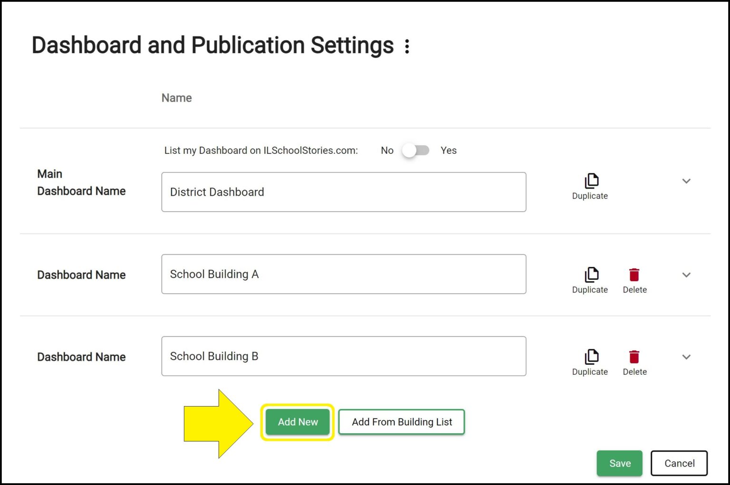Toggle listing the Dashboard on ILSchoolStories.com
Image resolution: width=730 pixels, height=485 pixels.
(x=415, y=150)
